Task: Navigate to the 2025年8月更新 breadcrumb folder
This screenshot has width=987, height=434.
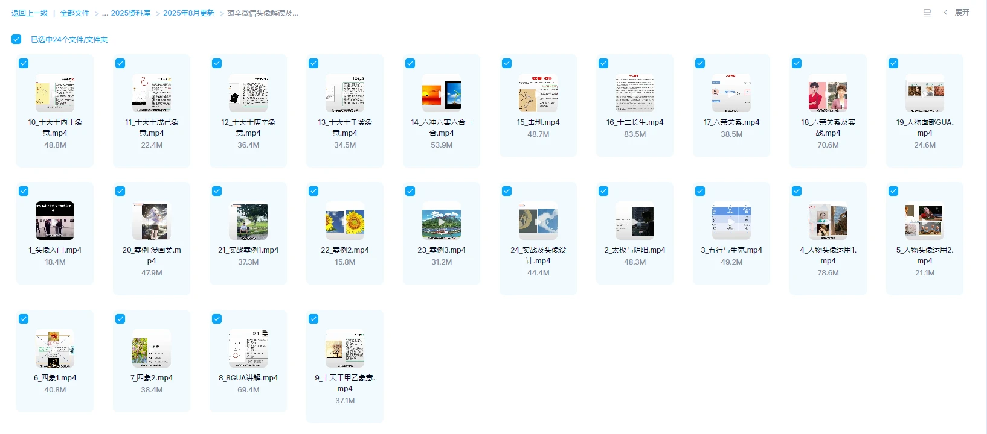Action: coord(188,13)
